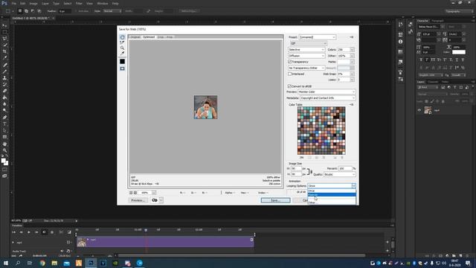Toggle the Transparency checkbox
Viewport: 476px width, 268px height.
point(289,62)
